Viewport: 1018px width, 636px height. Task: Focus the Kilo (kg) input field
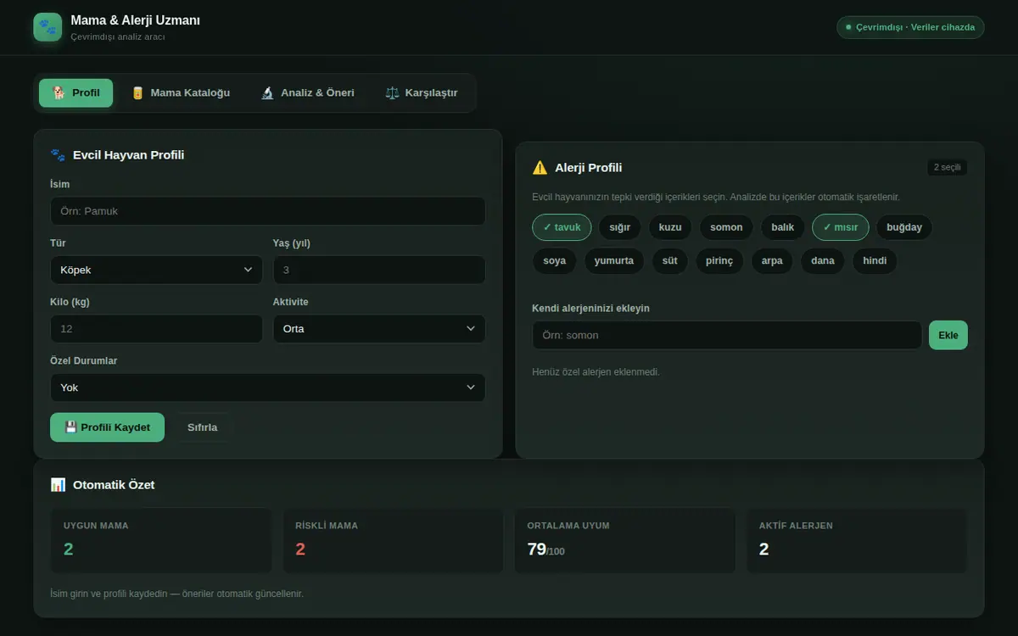point(157,329)
